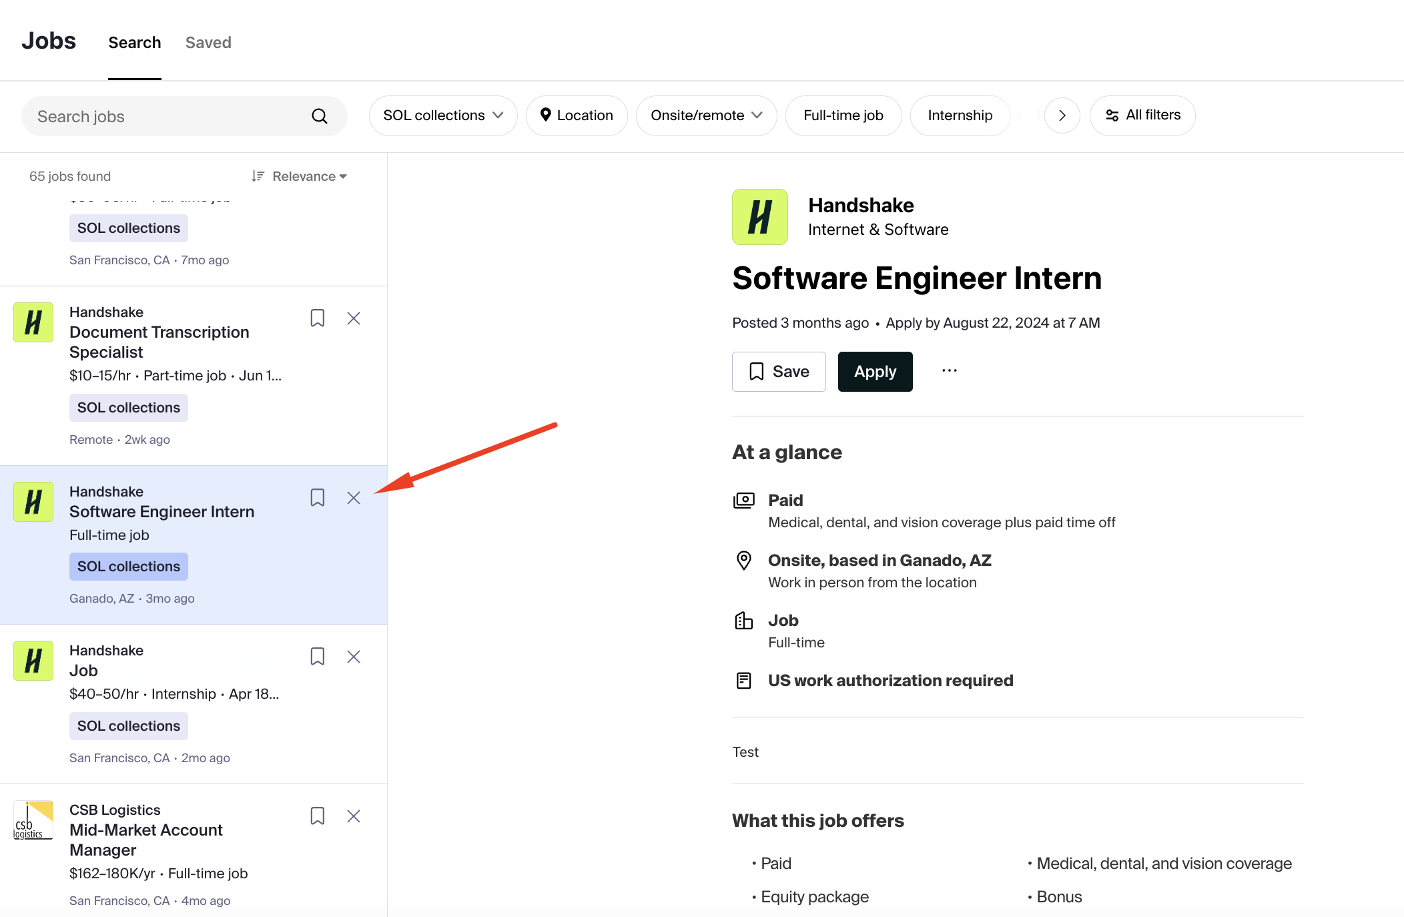Click the Jobs page heading
1404x917 pixels.
(49, 41)
